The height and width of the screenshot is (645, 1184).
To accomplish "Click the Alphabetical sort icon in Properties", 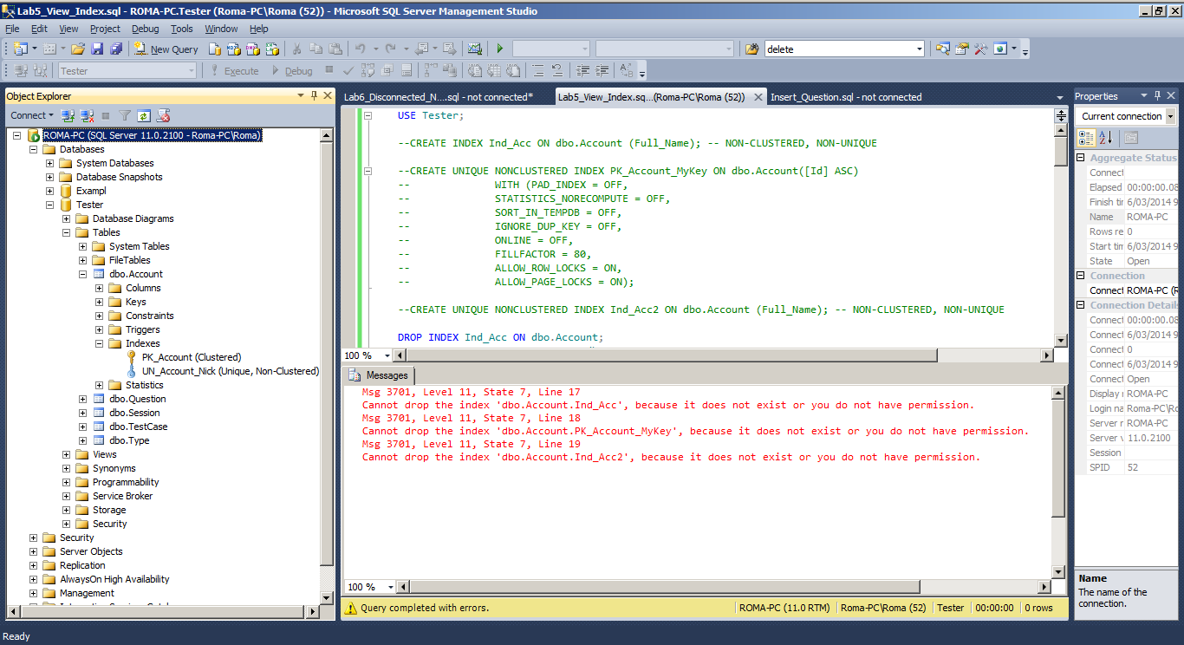I will click(x=1106, y=138).
